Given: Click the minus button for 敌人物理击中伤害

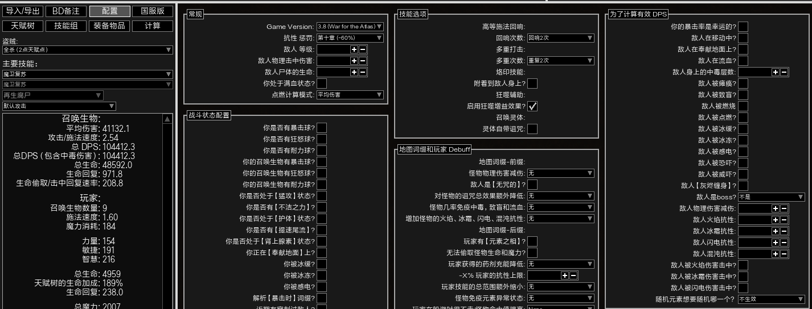Looking at the screenshot, I should [363, 61].
